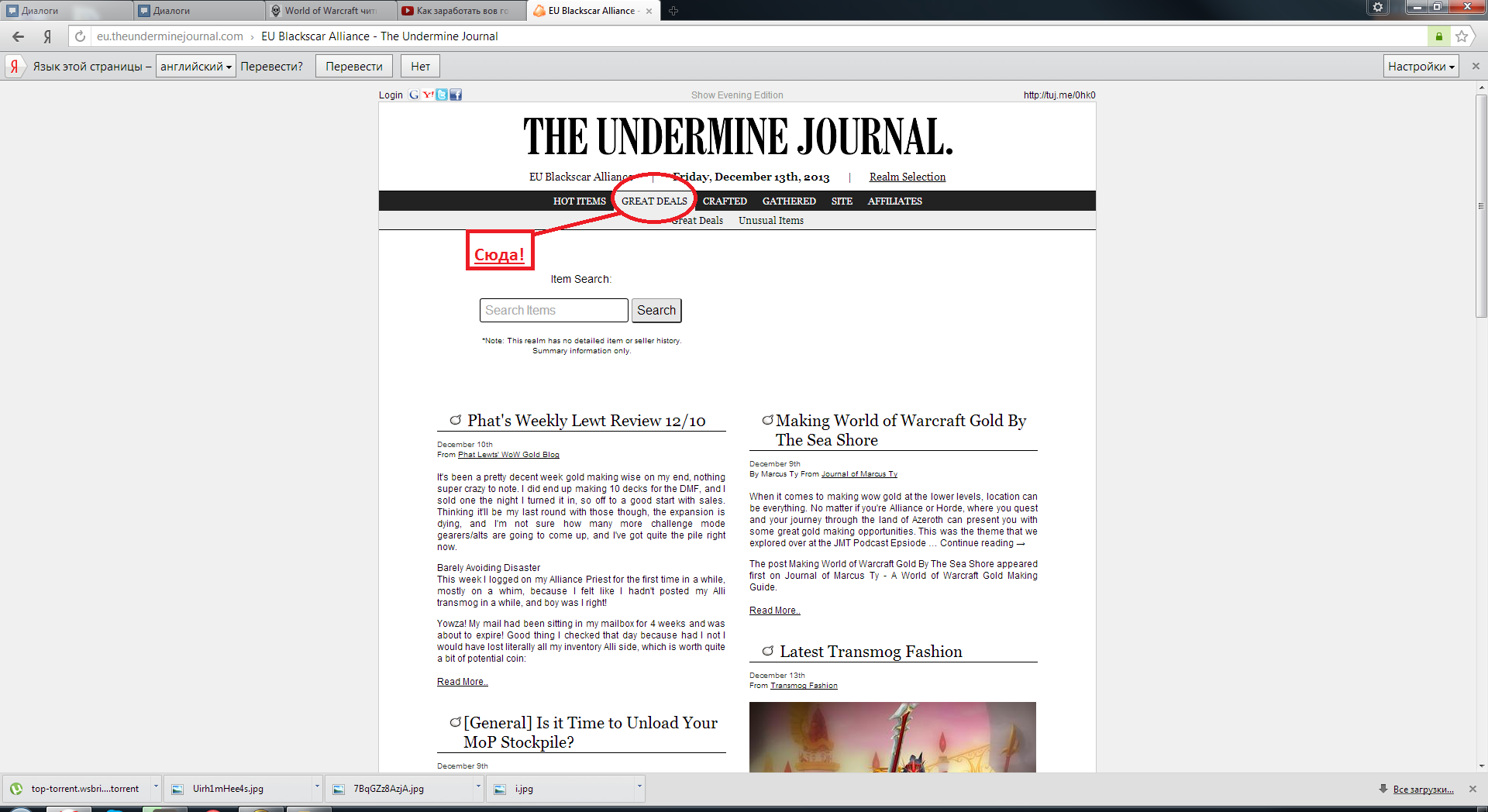Switch to World of Warcraft tab

330,11
